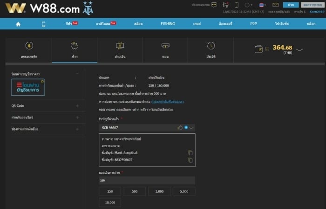Copy the account number 6832598607
The height and width of the screenshot is (209, 326).
pyautogui.click(x=190, y=160)
